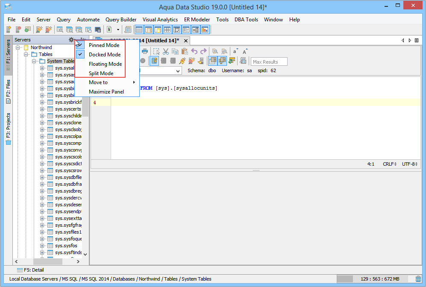Open the F5: Detail panel button

[30, 270]
